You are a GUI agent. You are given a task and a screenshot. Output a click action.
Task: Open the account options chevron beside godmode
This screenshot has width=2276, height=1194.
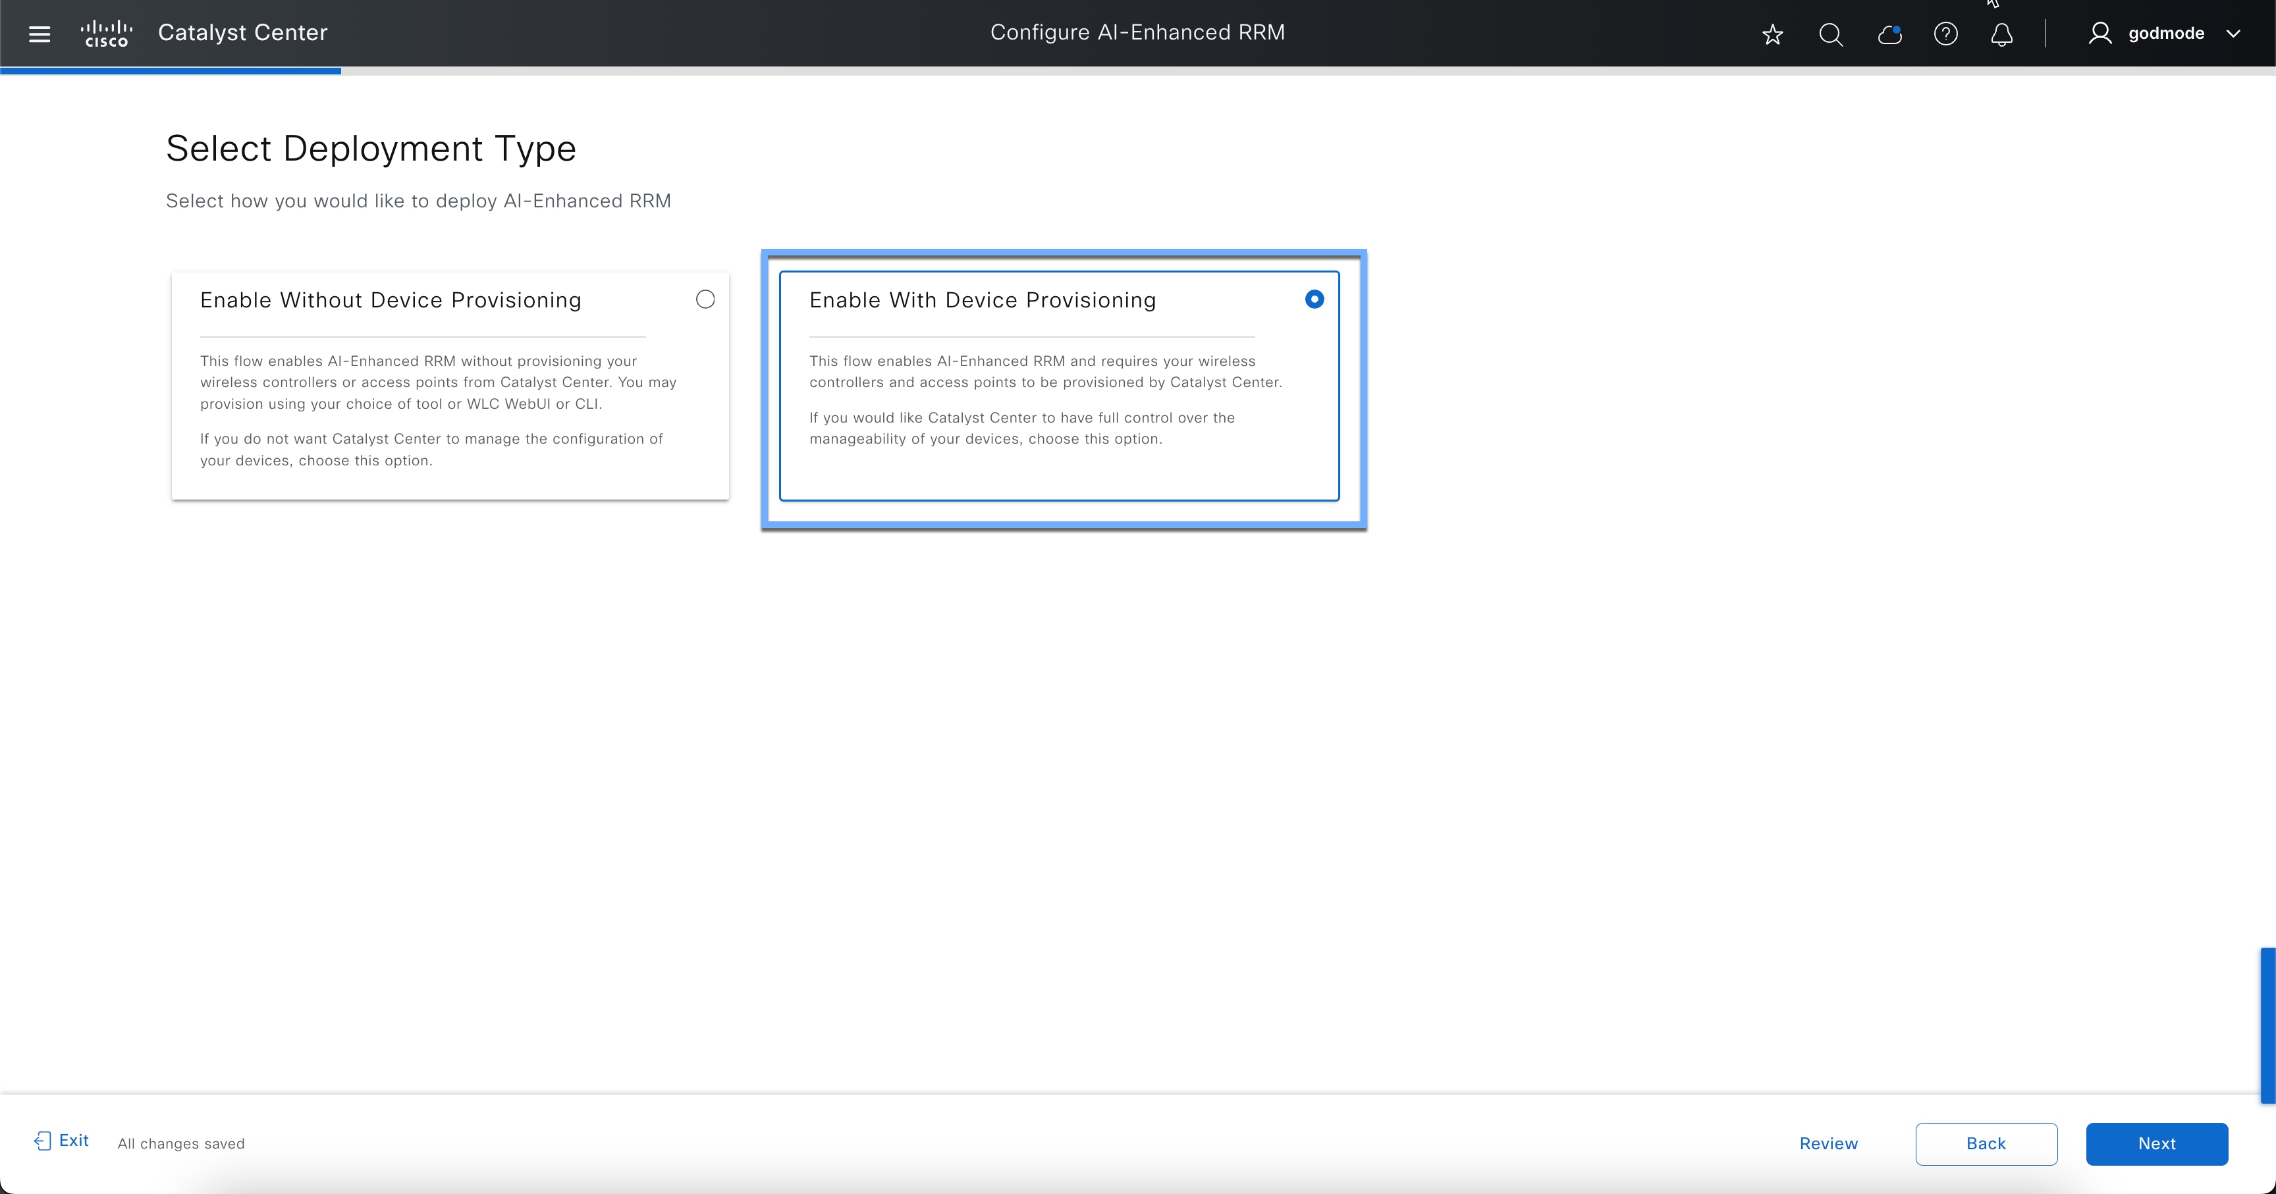tap(2235, 34)
